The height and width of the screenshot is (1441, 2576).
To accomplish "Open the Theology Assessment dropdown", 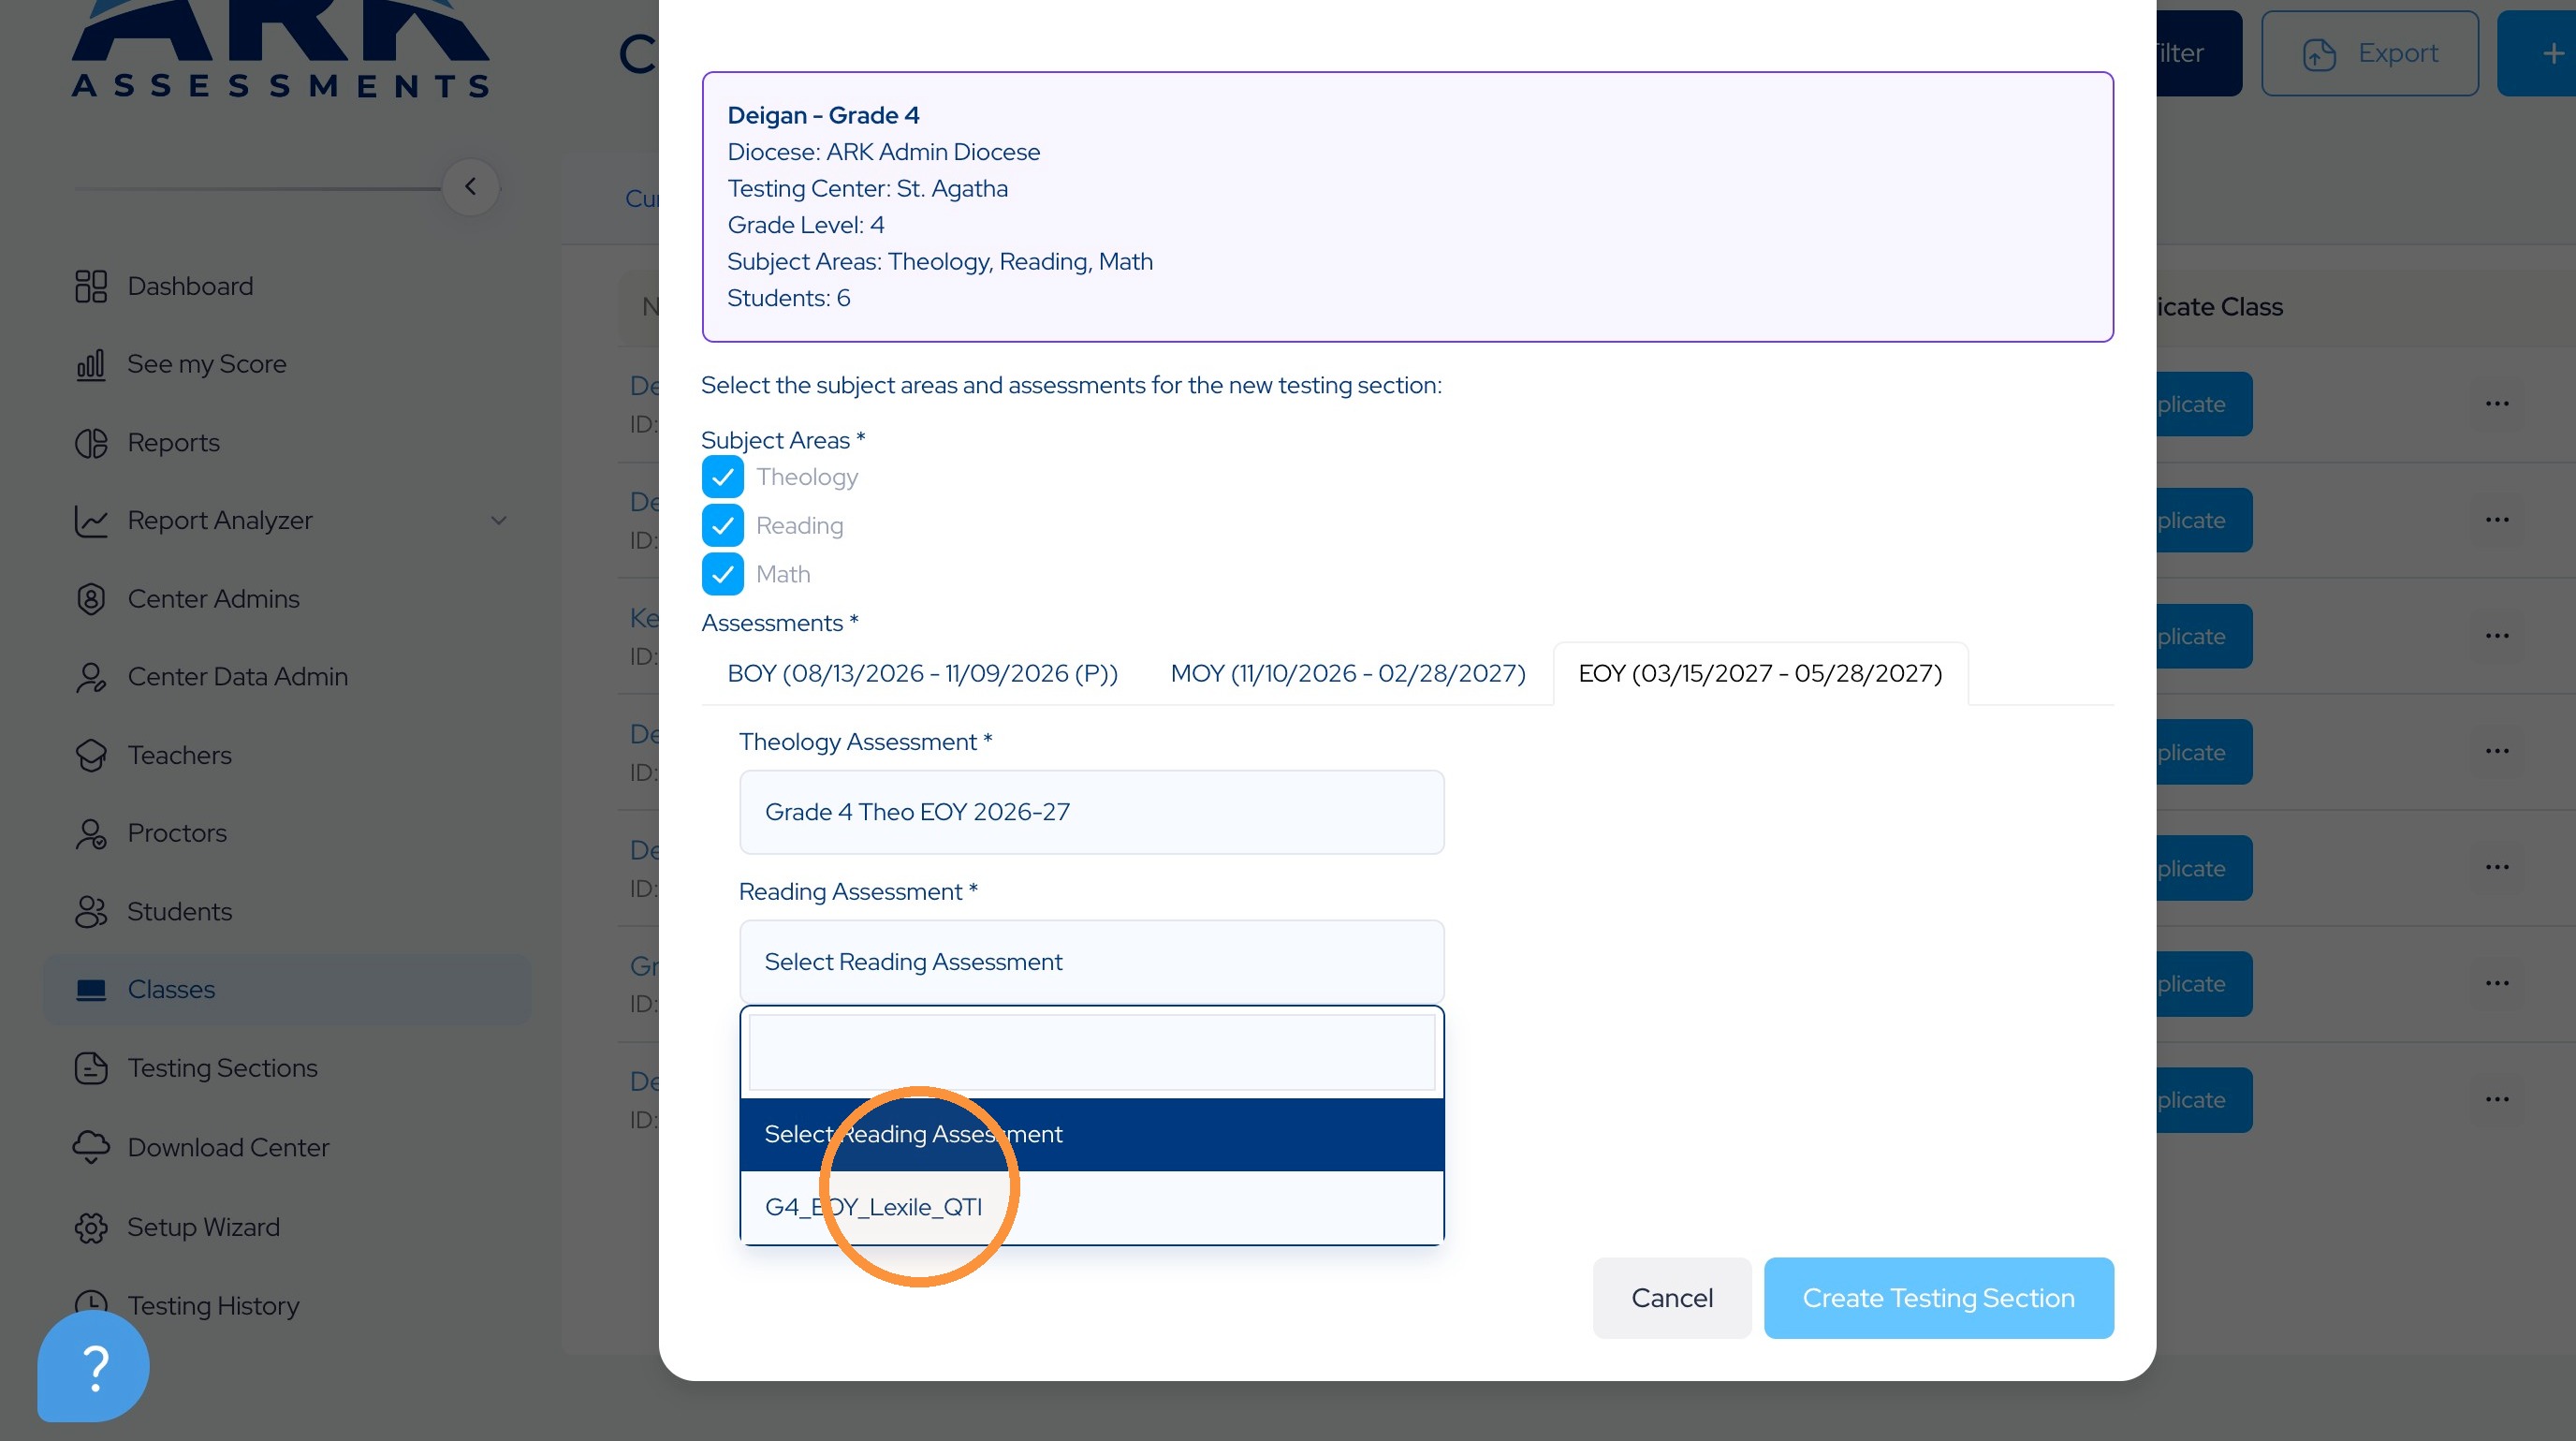I will (x=1091, y=812).
